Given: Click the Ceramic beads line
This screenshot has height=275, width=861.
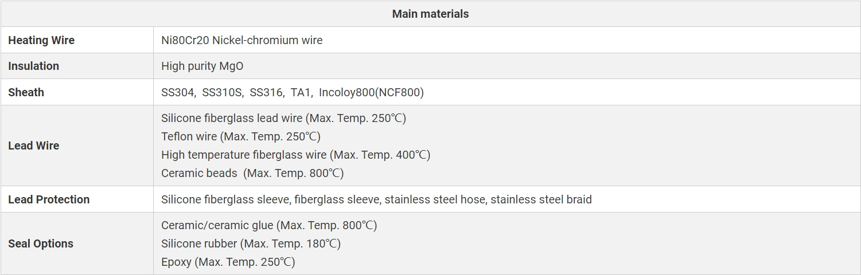Looking at the screenshot, I should (252, 173).
